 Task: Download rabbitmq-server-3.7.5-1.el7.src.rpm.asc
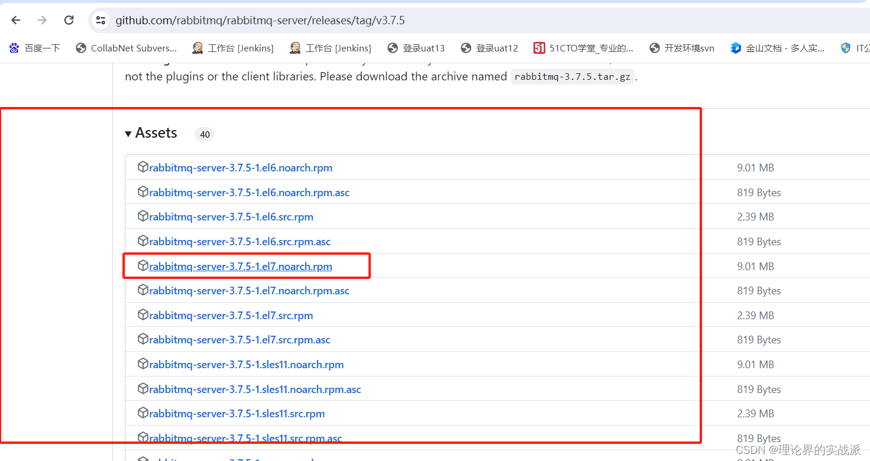pyautogui.click(x=240, y=340)
